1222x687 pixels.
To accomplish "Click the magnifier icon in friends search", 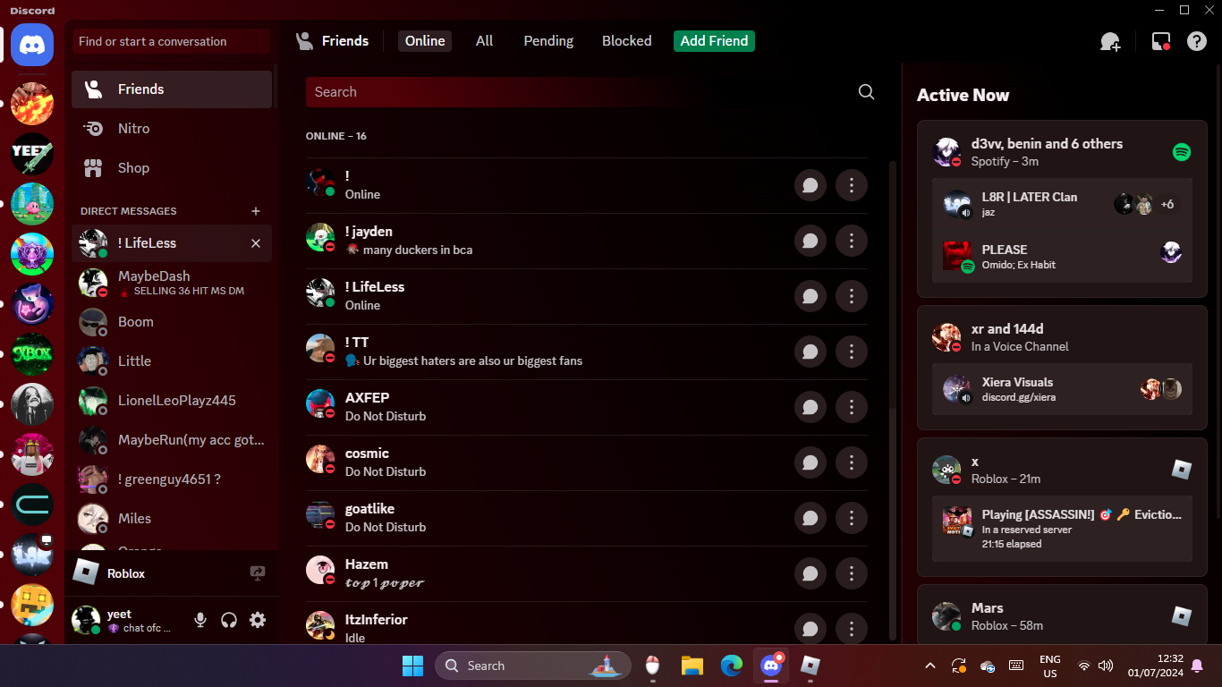I will click(x=866, y=92).
